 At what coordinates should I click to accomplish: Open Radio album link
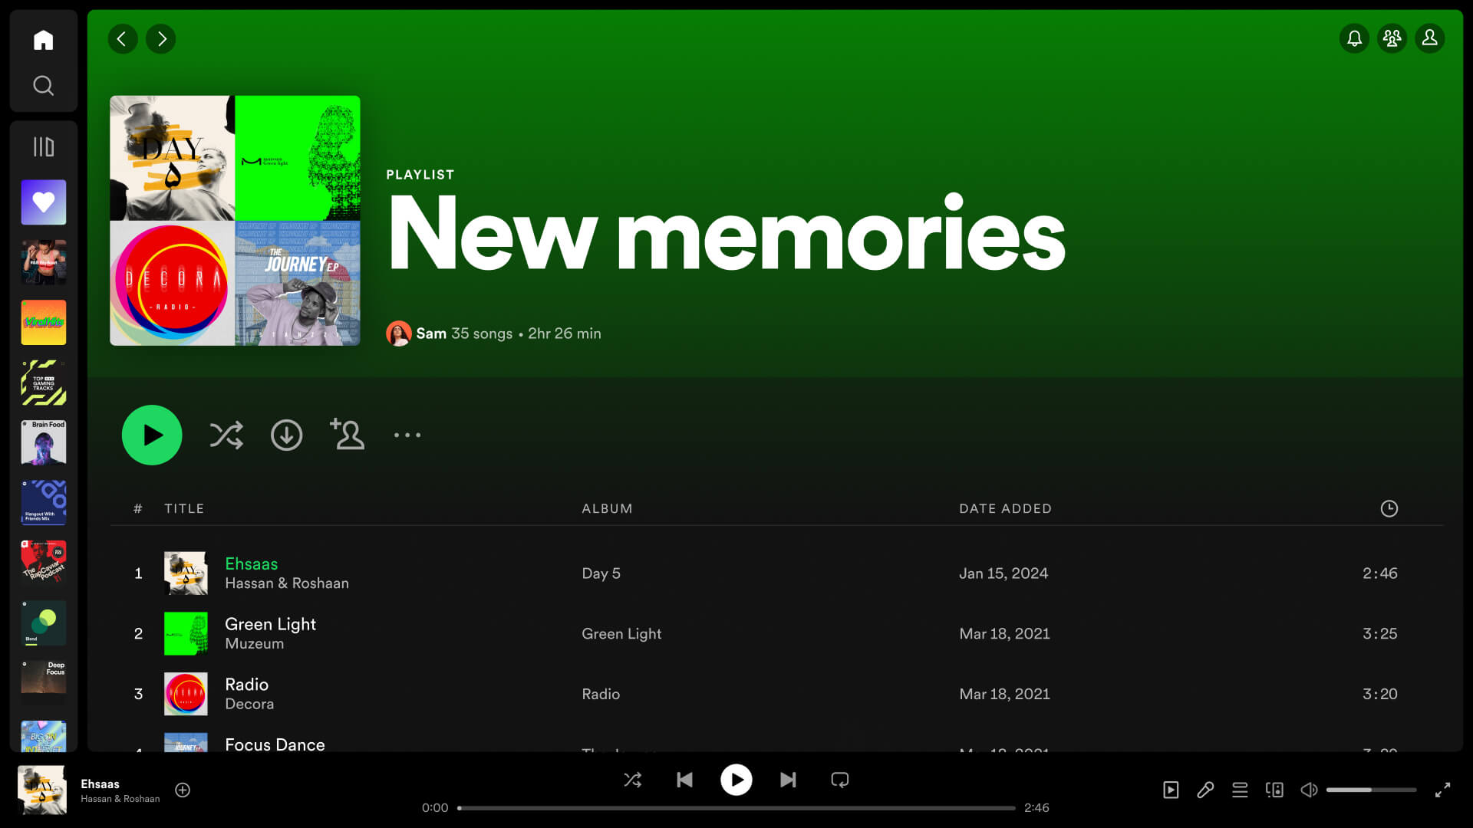click(x=601, y=694)
